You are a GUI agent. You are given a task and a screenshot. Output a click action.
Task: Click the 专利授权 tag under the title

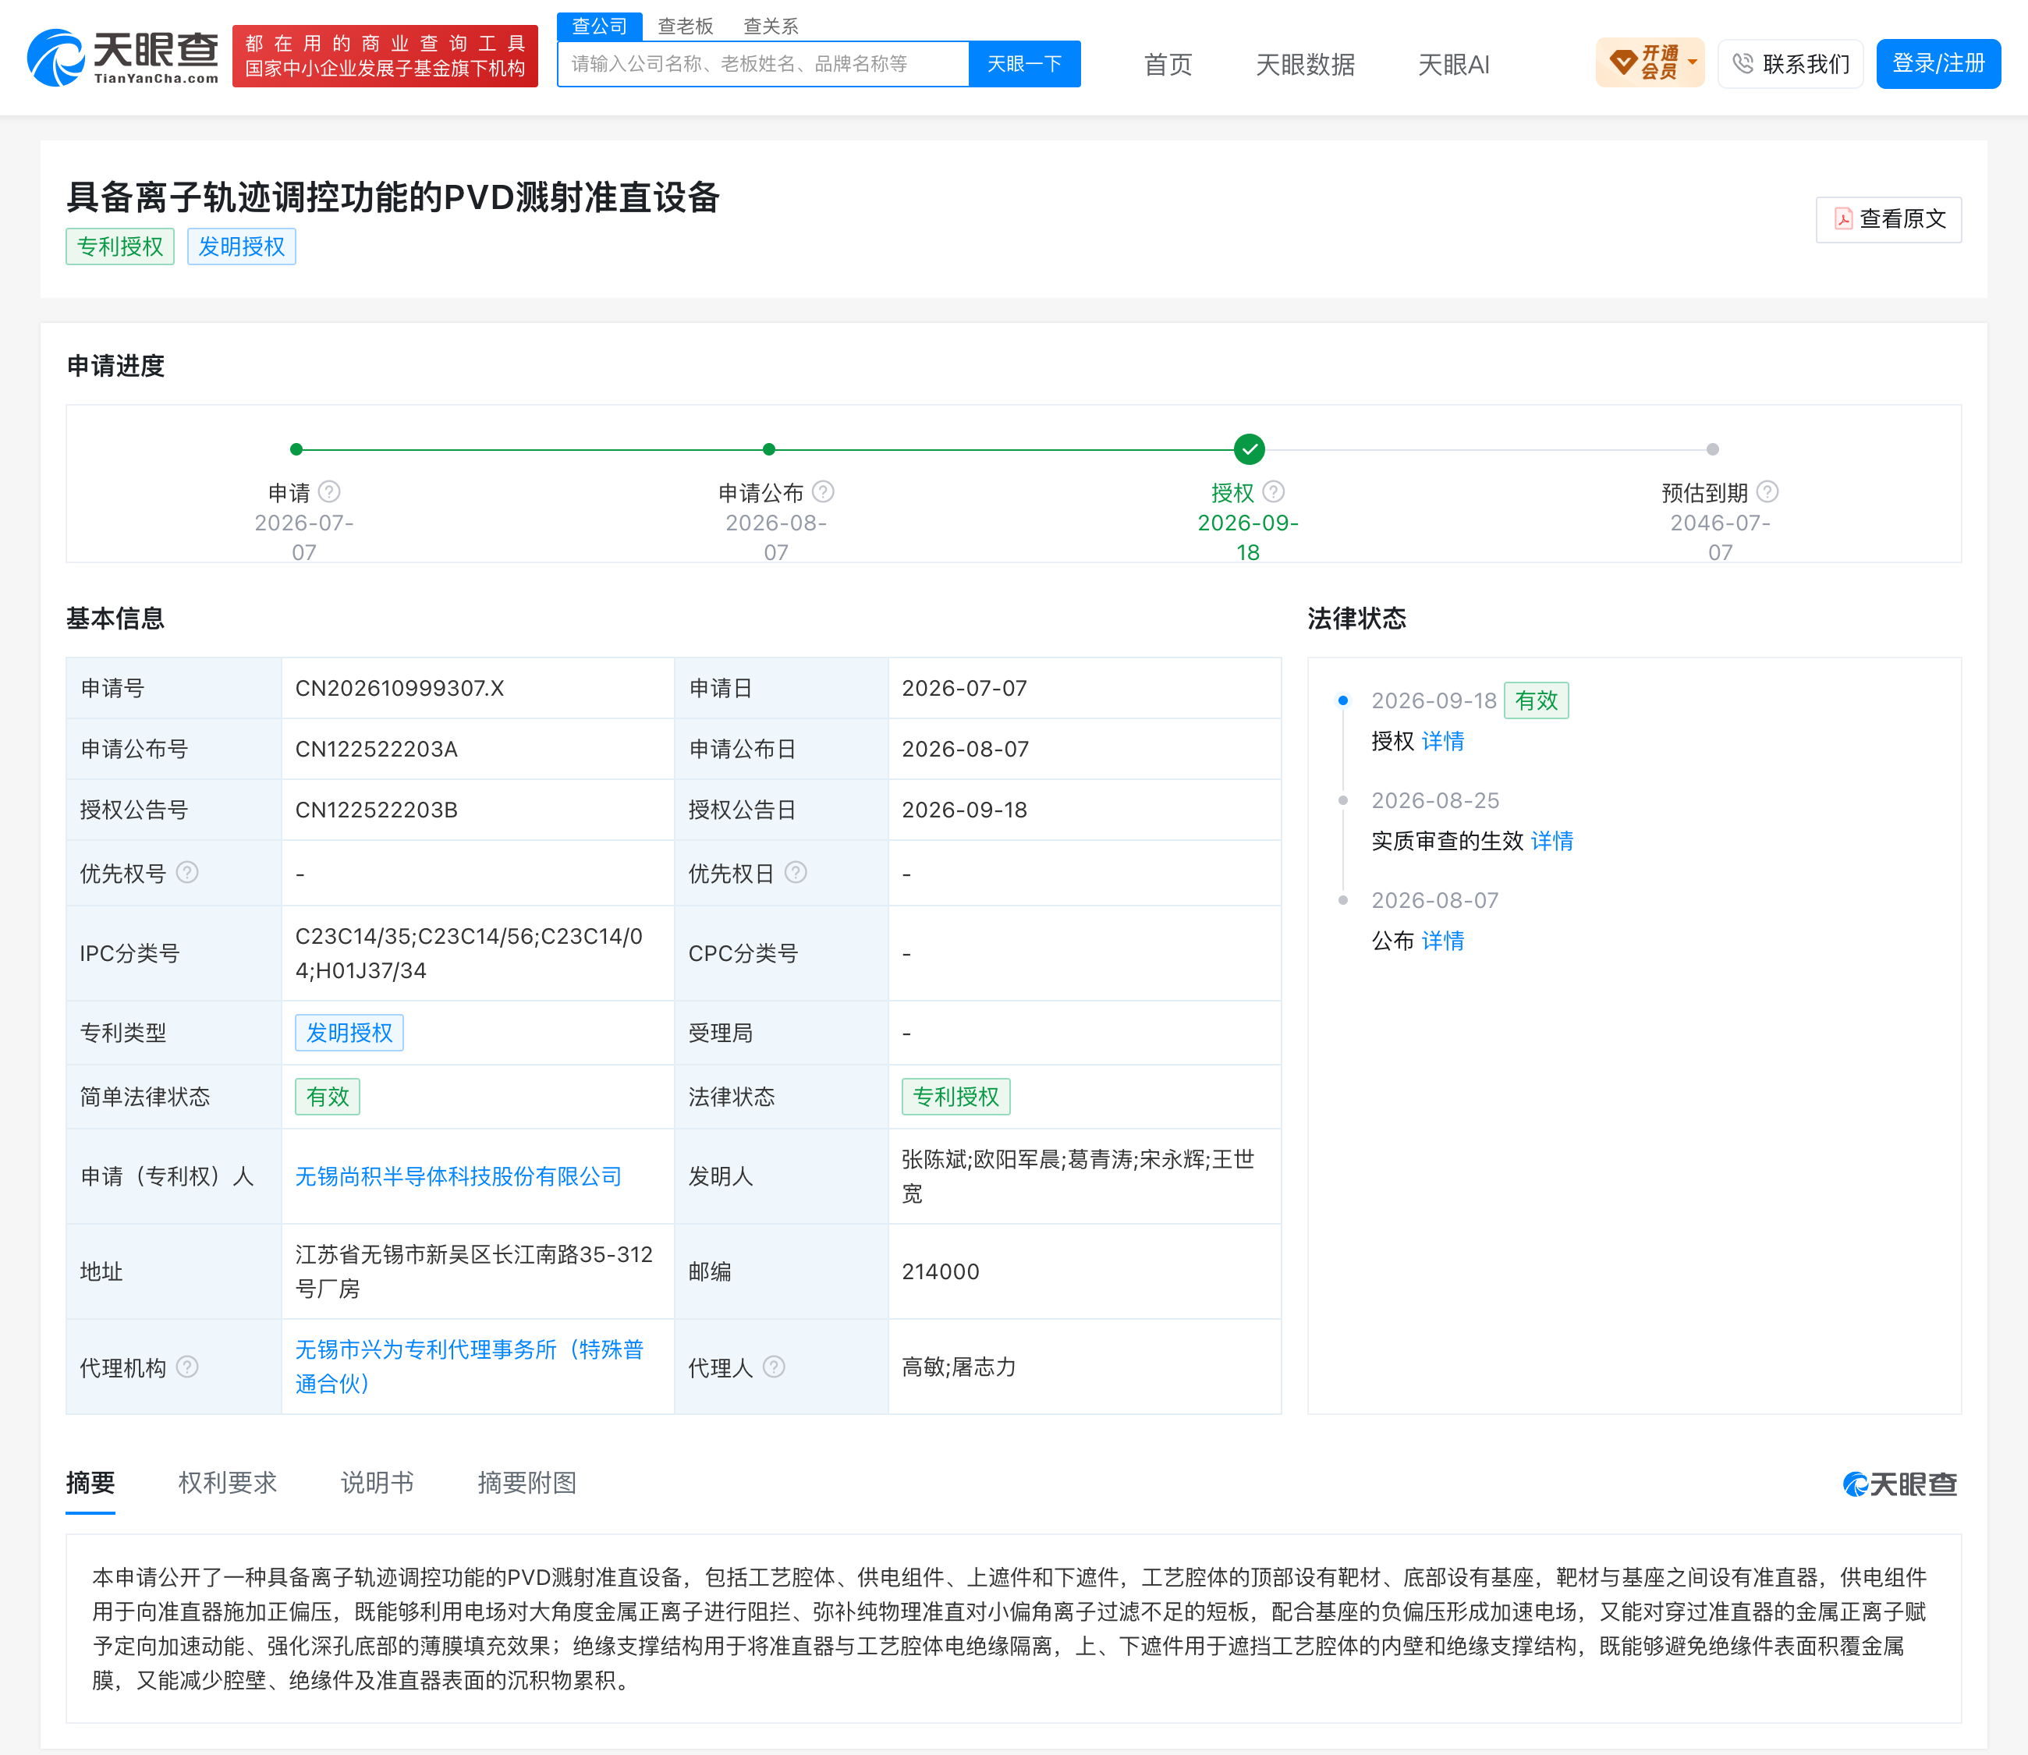pyautogui.click(x=119, y=246)
